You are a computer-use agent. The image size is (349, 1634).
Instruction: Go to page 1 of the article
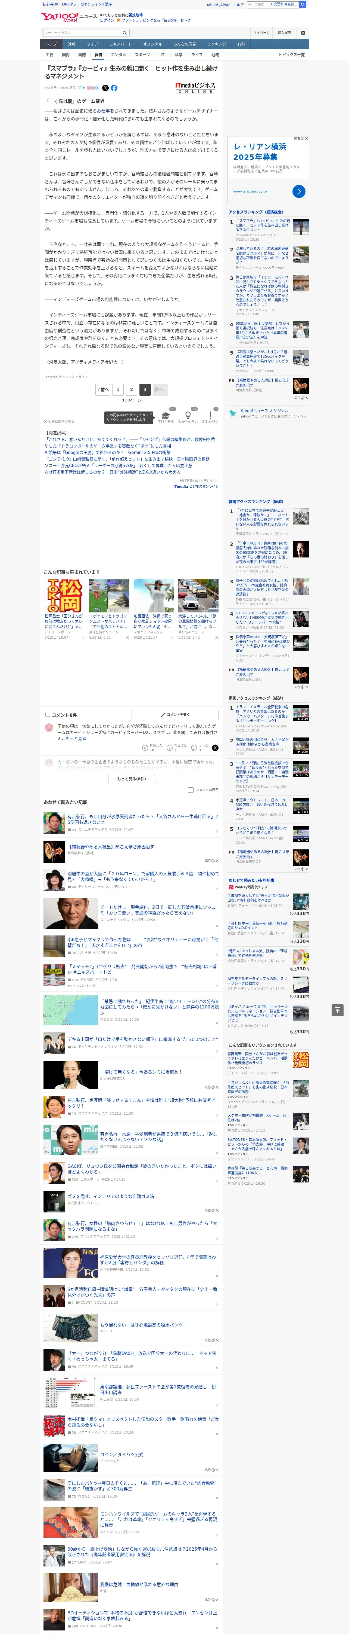tap(118, 389)
